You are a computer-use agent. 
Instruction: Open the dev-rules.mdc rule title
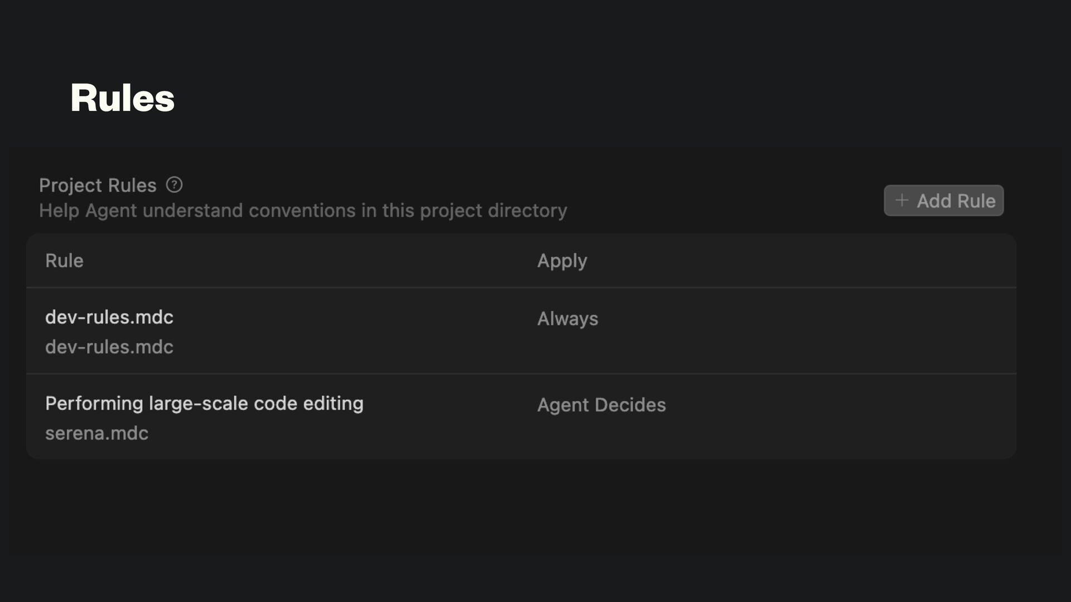coord(109,317)
